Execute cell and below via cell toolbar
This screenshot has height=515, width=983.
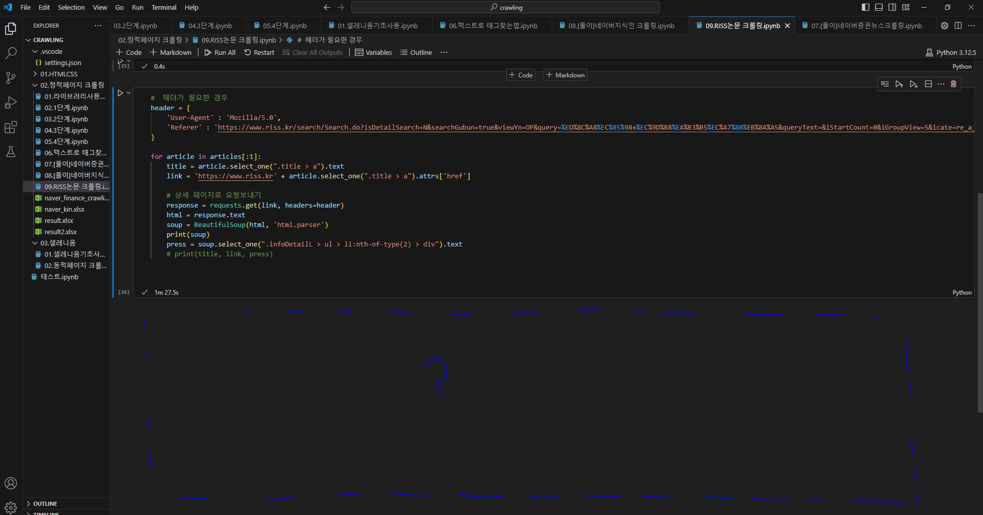[x=914, y=84]
